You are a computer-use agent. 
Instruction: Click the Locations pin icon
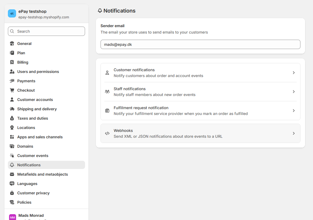(x=12, y=128)
